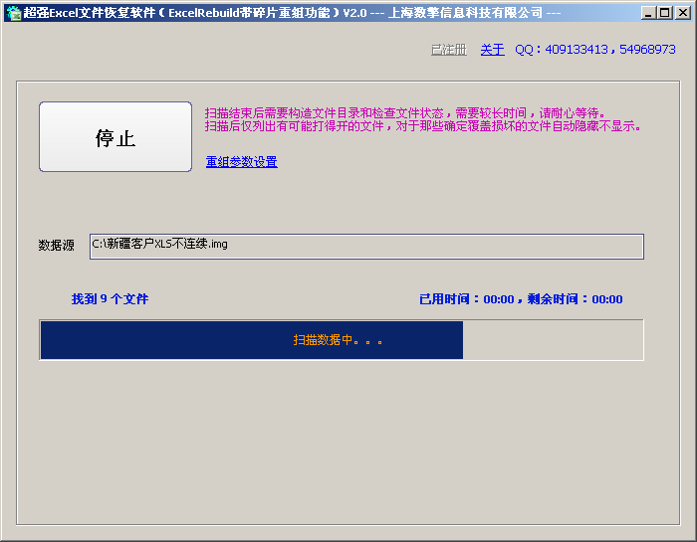
Task: Open the 关于 about link
Action: point(492,50)
